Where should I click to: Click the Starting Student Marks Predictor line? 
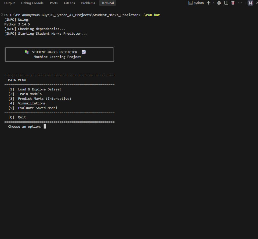coord(45,34)
